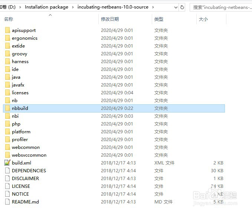Select the webcommon folder icon

coord(7,147)
